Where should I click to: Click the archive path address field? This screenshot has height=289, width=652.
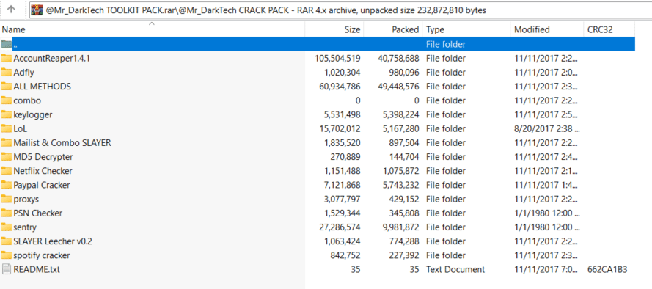340,10
